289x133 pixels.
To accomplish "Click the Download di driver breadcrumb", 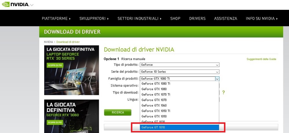I will tap(68, 42).
